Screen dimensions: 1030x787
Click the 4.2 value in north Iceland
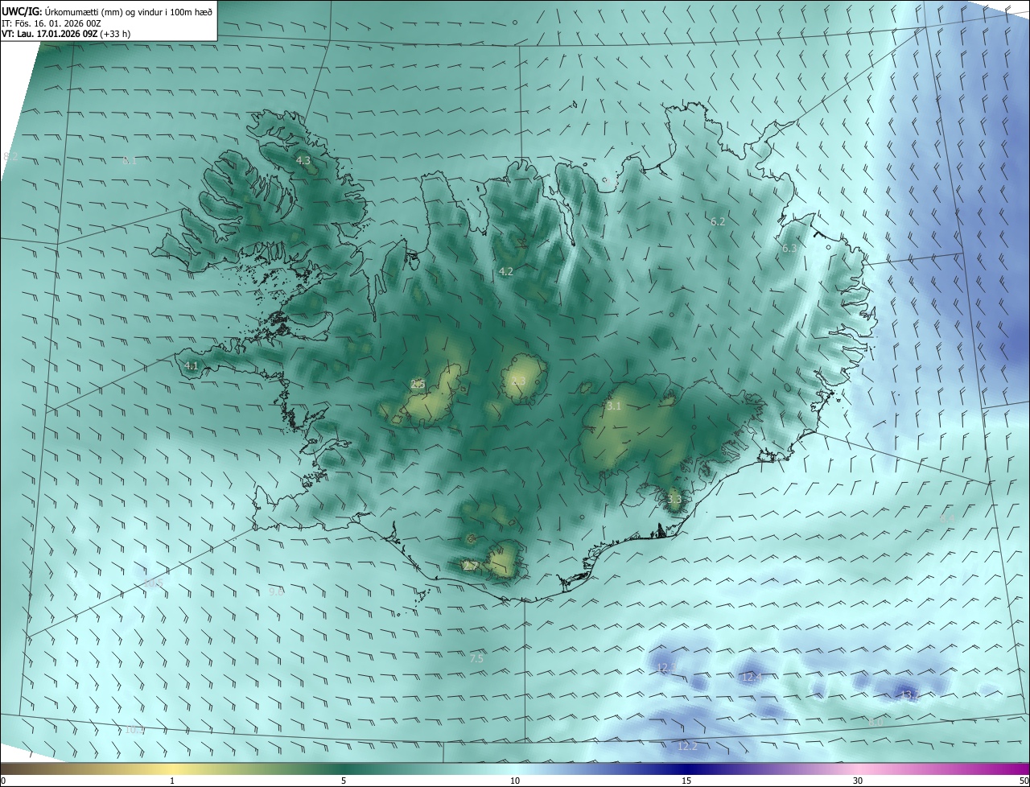[505, 271]
